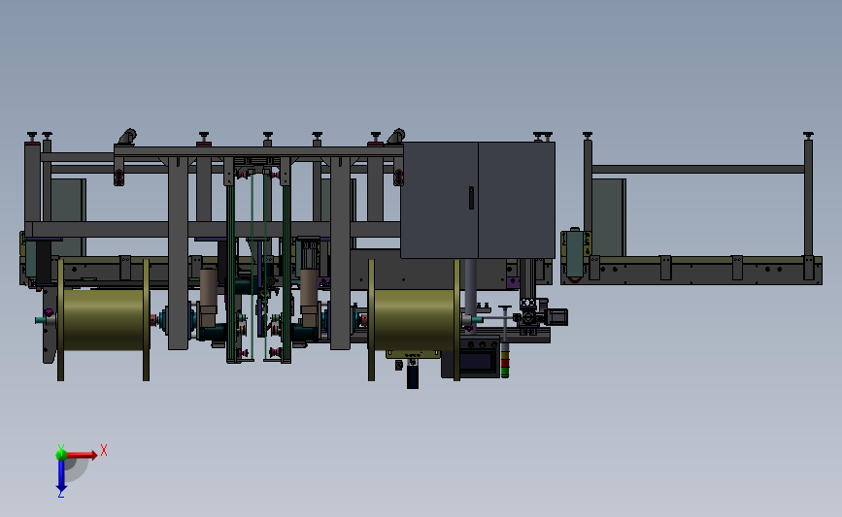This screenshot has height=517, width=842.
Task: Click the red X axis arrow of the triad
Action: point(81,455)
